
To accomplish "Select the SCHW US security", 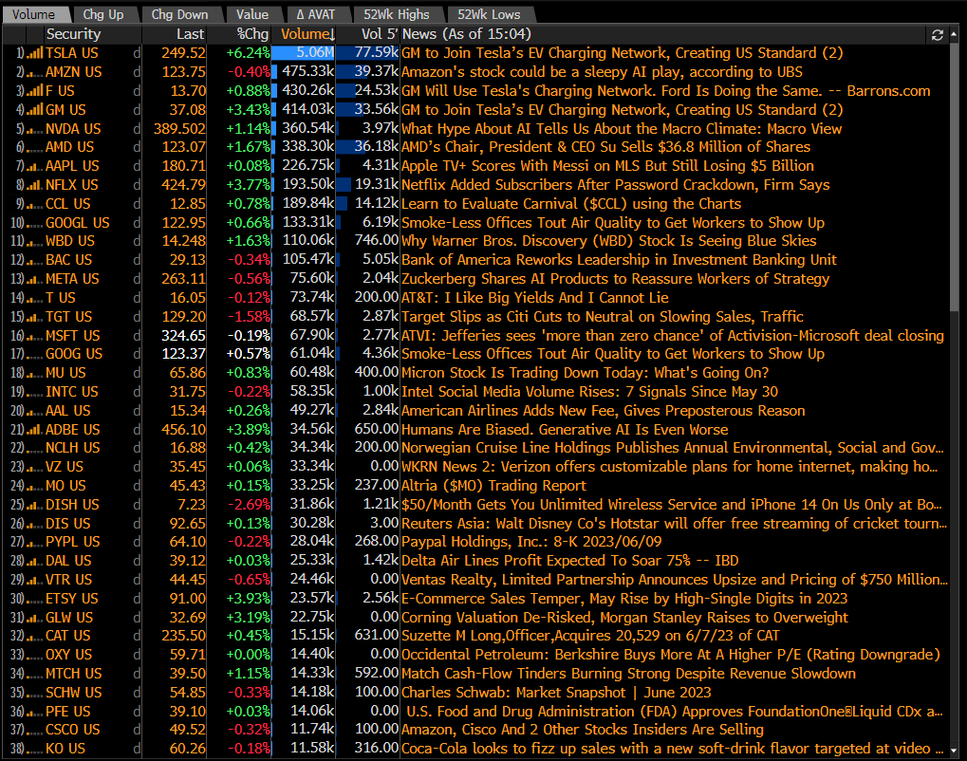I will [73, 694].
